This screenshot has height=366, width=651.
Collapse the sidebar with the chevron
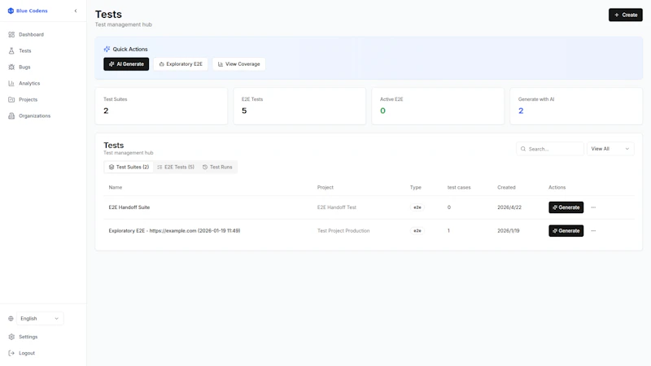point(76,11)
